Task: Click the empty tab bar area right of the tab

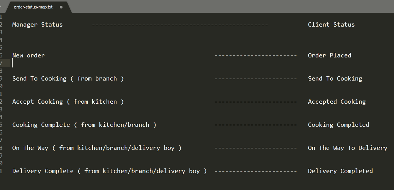Action: point(232,7)
